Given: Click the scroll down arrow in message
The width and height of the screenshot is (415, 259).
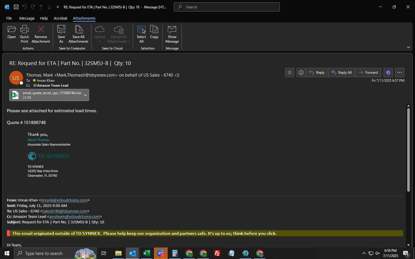Looking at the screenshot, I should (x=408, y=245).
